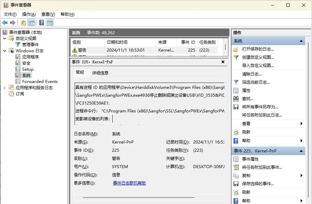Image resolution: width=312 pixels, height=204 pixels.
Task: Open the 查看 submenu arrow in actions pane
Action: (x=301, y=124)
